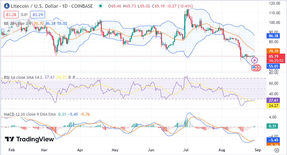The width and height of the screenshot is (287, 155).
Task: Open chart settings gear icon
Action: tap(276, 150)
